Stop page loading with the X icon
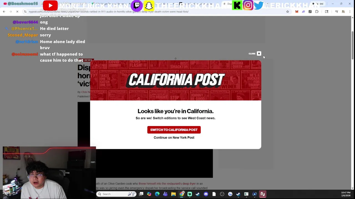 coord(17,12)
